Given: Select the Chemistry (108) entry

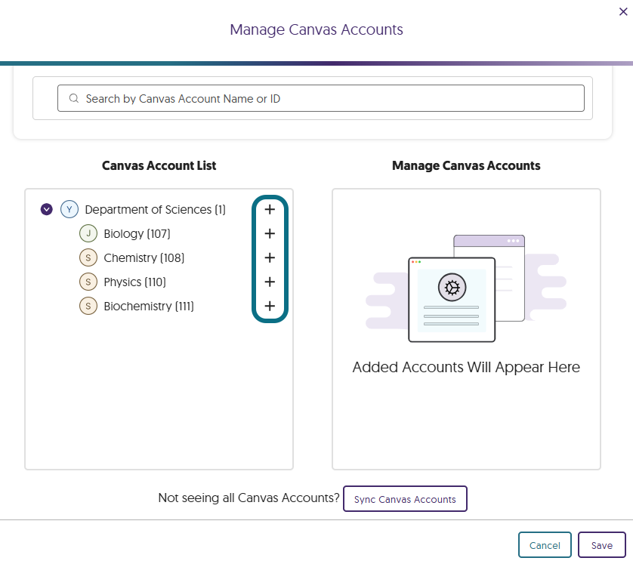Looking at the screenshot, I should click(x=144, y=258).
